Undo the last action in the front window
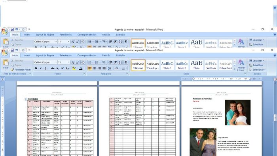The height and width of the screenshot is (156, 277). click(17, 50)
